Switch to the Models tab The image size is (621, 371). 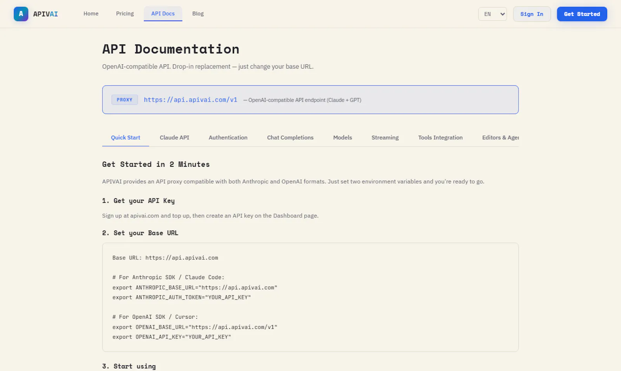point(343,138)
